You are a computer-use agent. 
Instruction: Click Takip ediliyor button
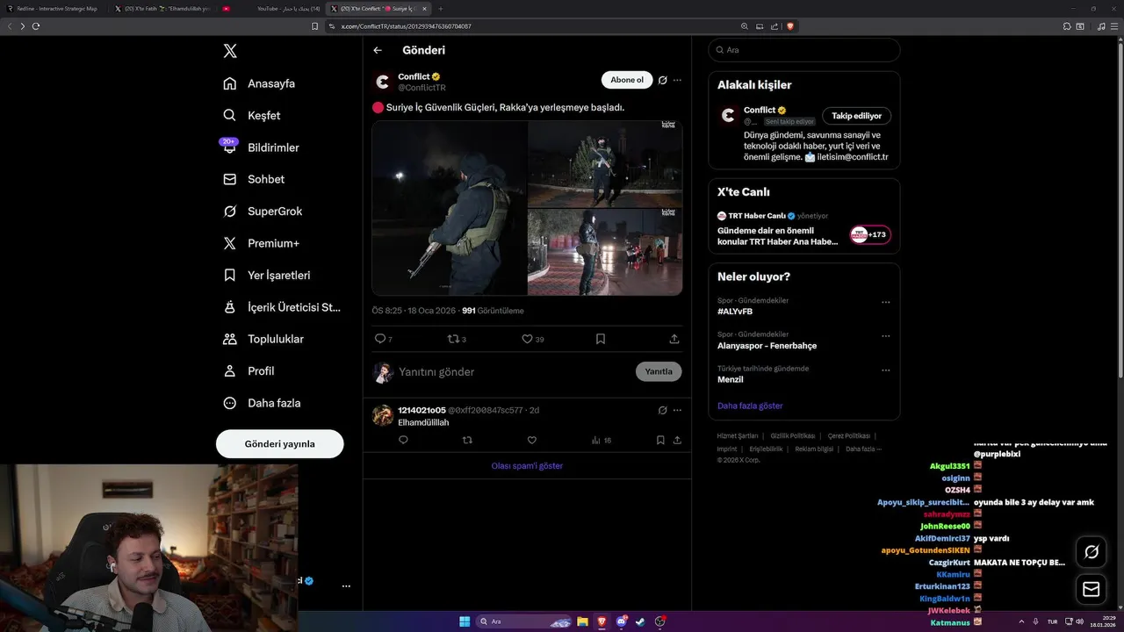(857, 116)
